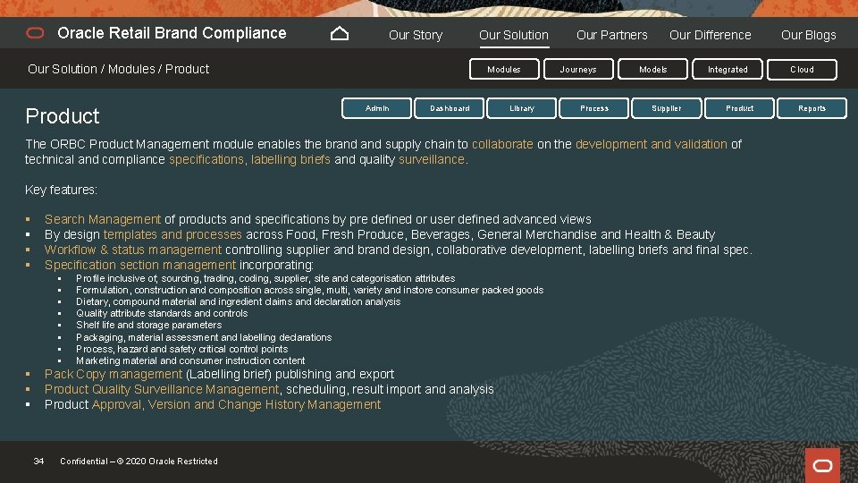Open Our Blogs in top navigation
858x483 pixels.
[808, 35]
